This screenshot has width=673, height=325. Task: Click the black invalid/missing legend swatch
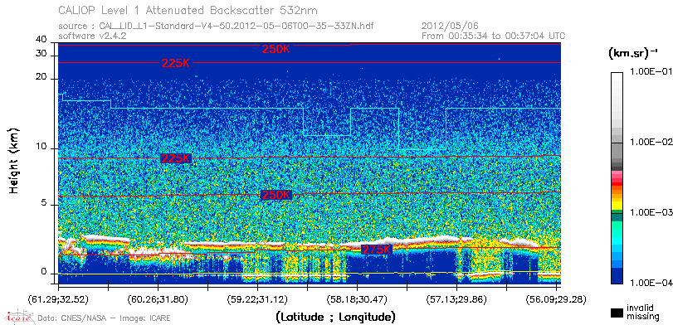click(x=617, y=313)
